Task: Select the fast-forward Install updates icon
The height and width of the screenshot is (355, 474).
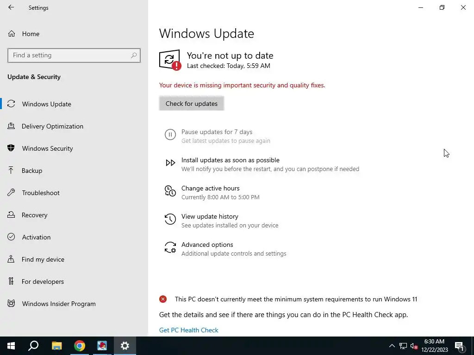Action: (x=170, y=163)
